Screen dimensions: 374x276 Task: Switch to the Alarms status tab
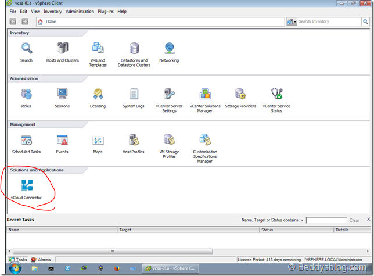click(x=41, y=260)
